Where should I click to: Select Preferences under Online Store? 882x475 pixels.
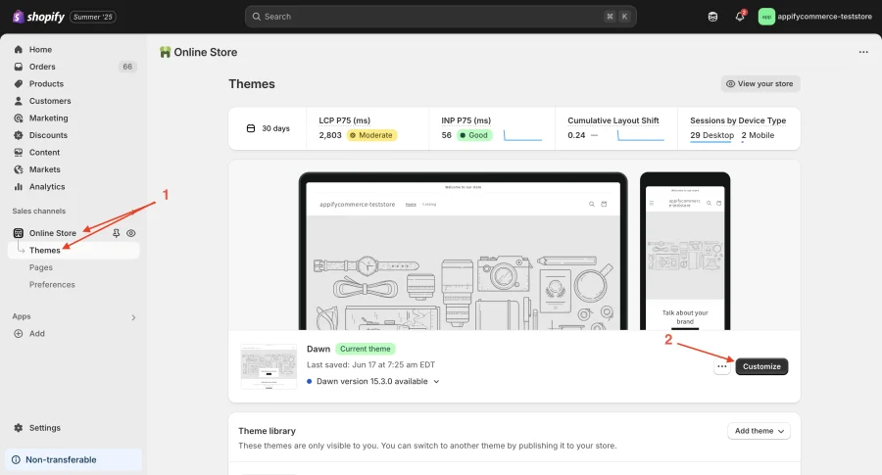(x=52, y=284)
